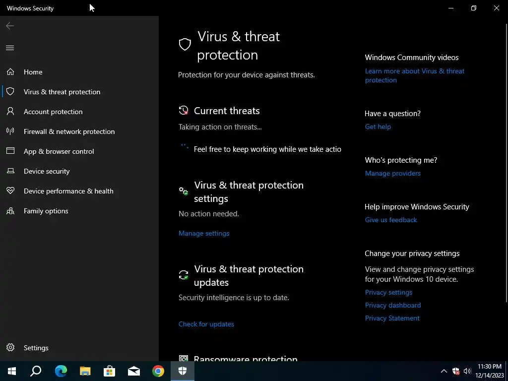This screenshot has height=381, width=508.
Task: Click the Current threats history icon
Action: (184, 111)
